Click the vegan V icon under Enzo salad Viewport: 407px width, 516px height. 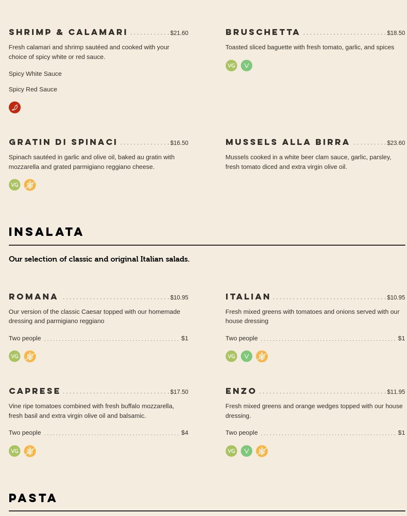pyautogui.click(x=246, y=451)
